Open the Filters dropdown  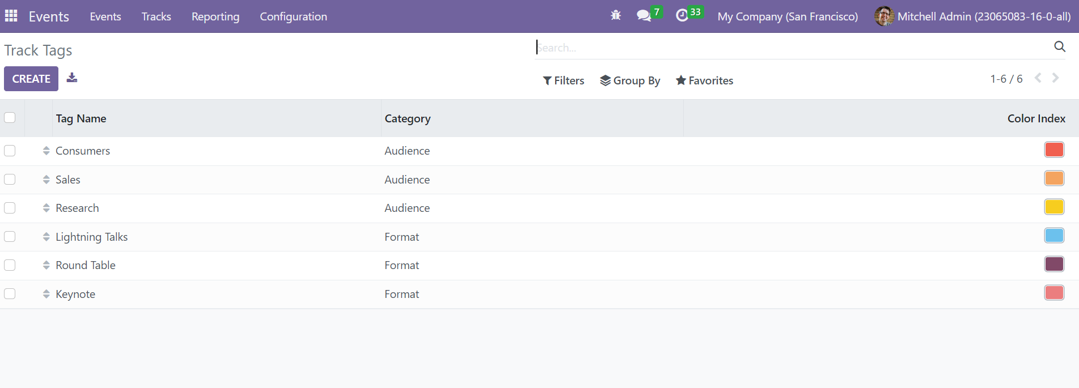[x=564, y=80]
